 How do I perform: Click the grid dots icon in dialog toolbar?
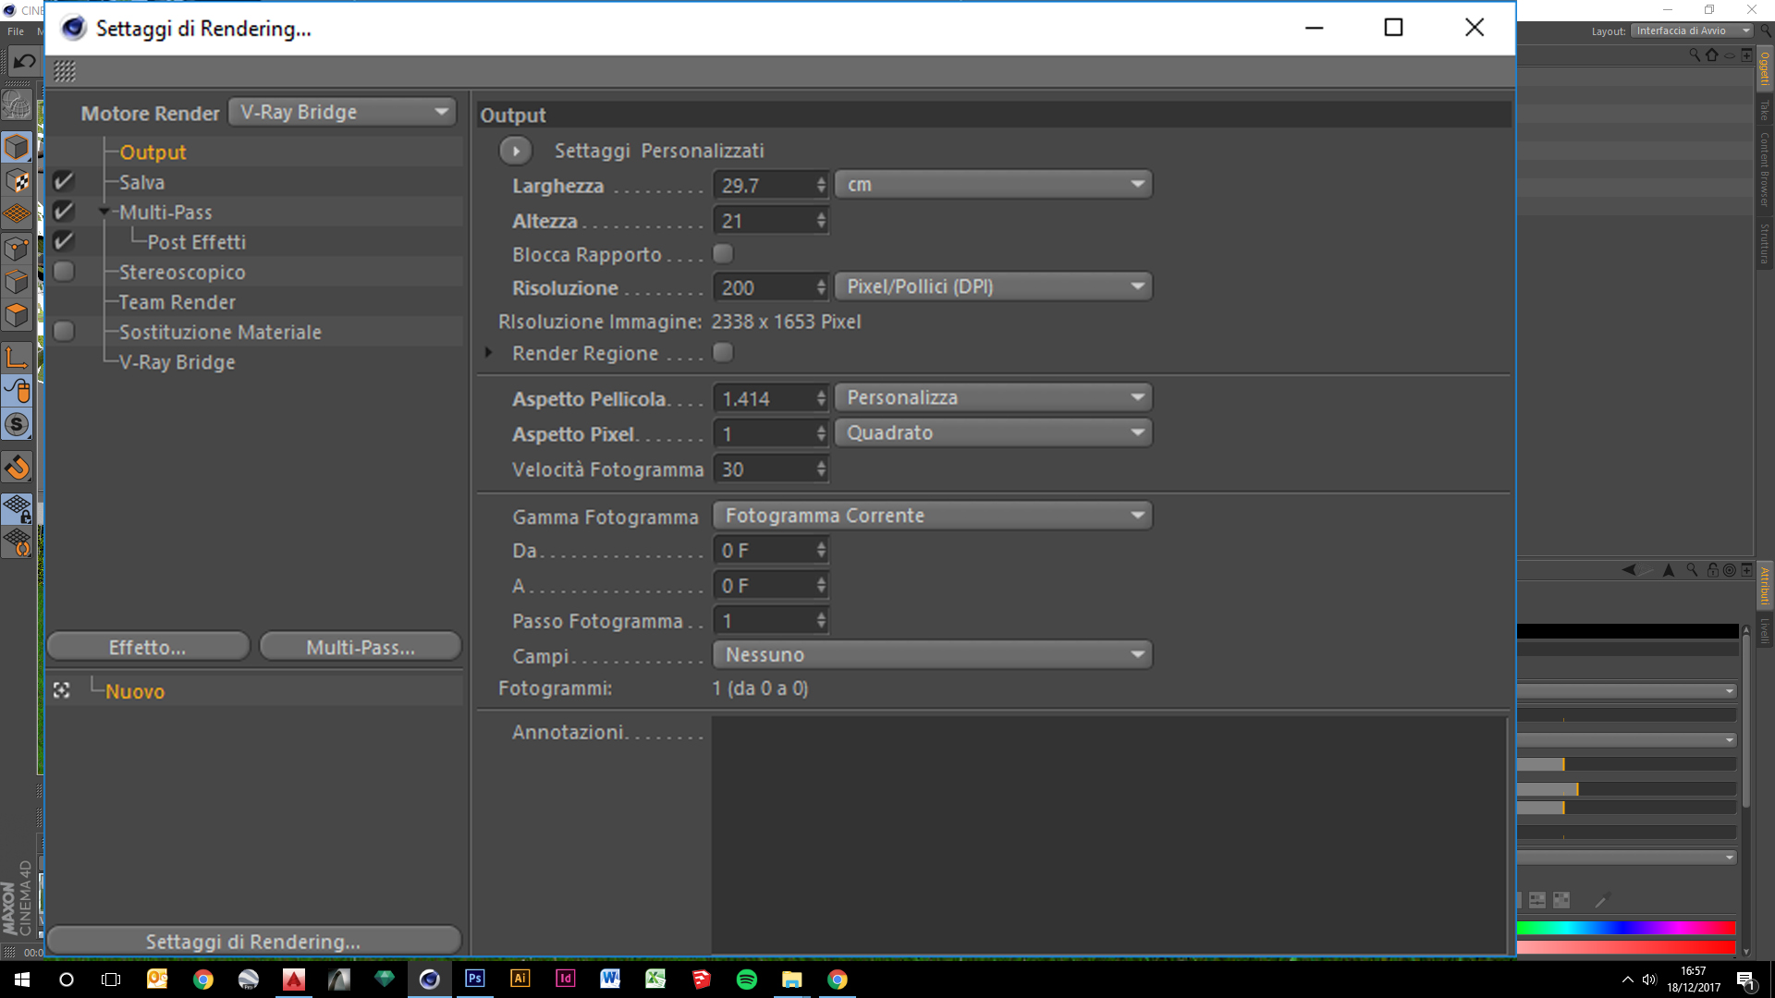(x=65, y=71)
